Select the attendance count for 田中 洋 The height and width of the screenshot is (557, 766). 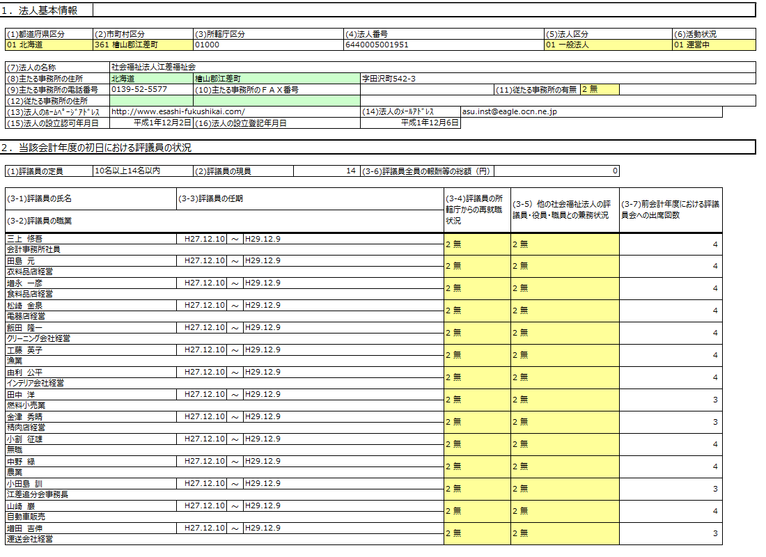[x=671, y=400]
